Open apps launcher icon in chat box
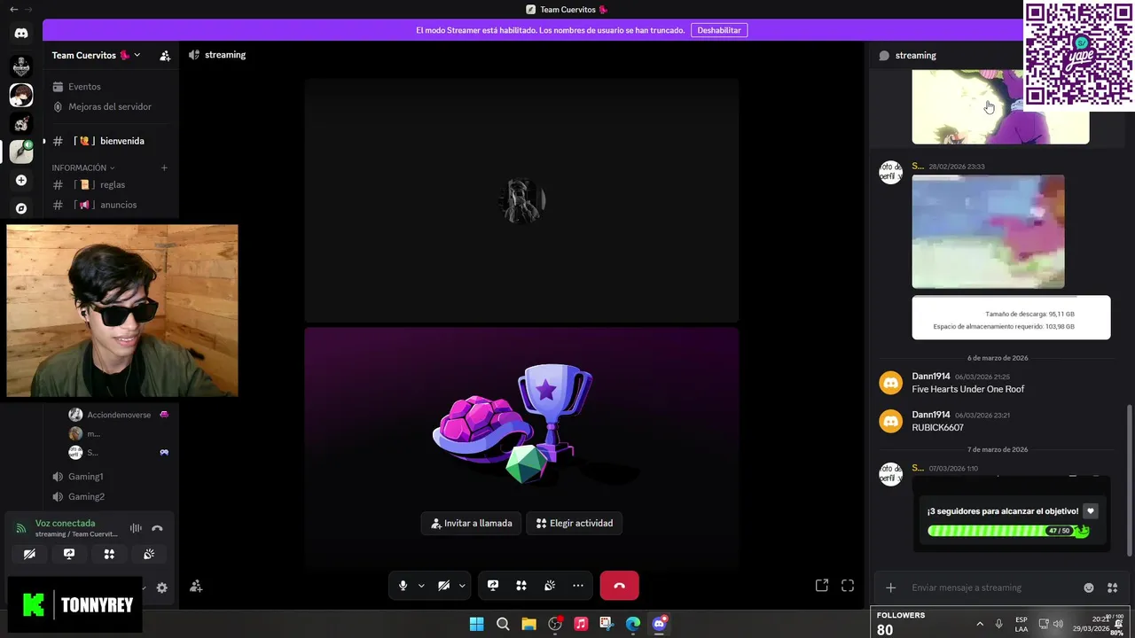The width and height of the screenshot is (1135, 638). 1112,587
